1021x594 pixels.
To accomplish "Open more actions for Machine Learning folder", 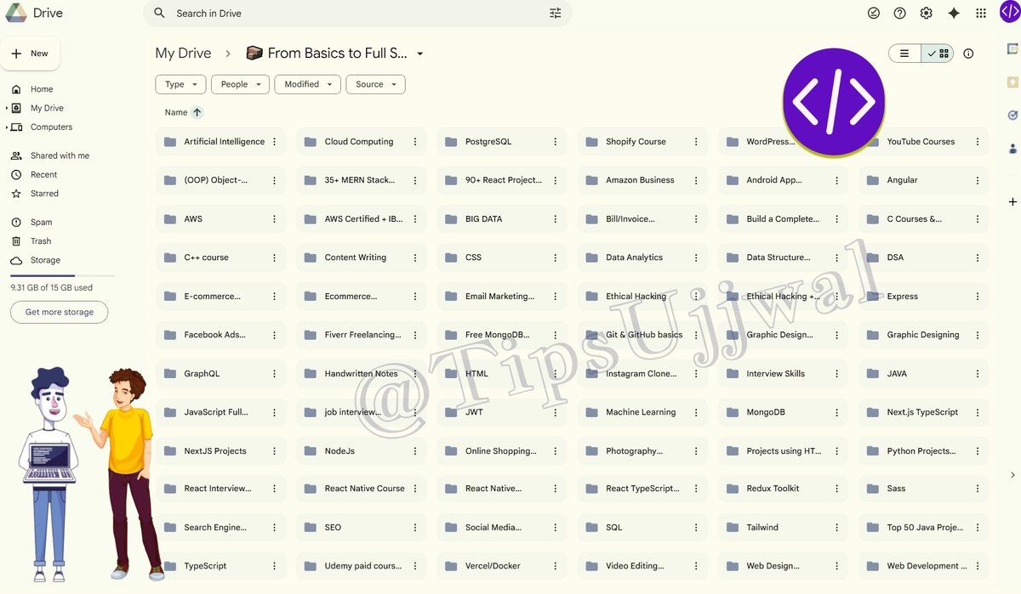I will pyautogui.click(x=696, y=412).
